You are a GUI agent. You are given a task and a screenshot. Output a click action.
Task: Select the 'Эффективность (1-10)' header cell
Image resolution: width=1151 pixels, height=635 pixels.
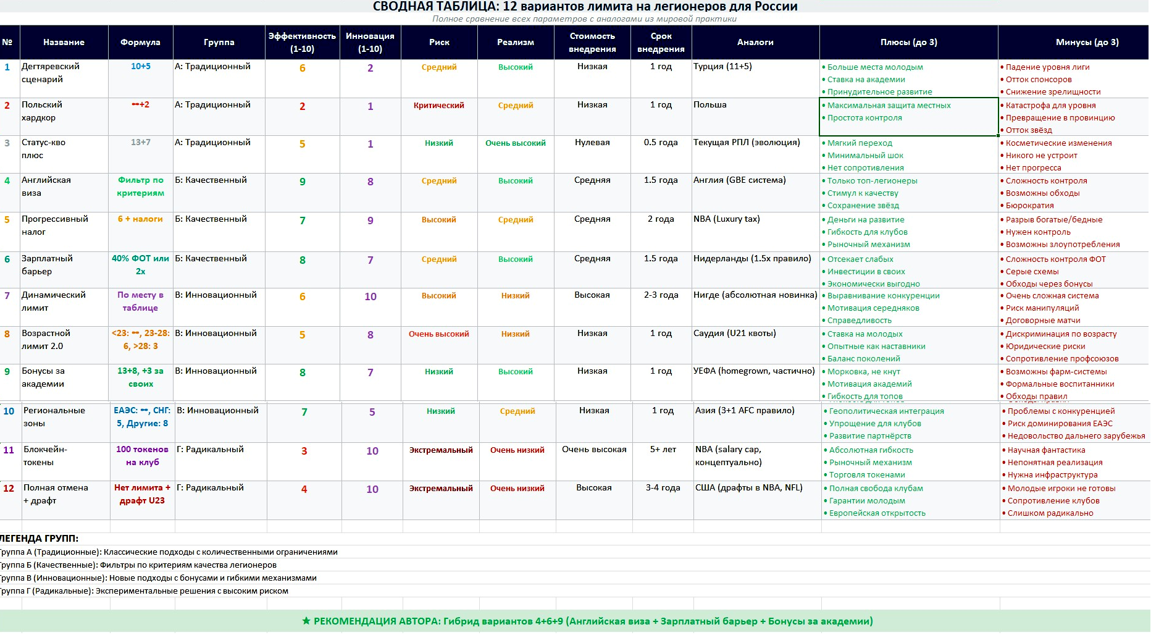[302, 42]
